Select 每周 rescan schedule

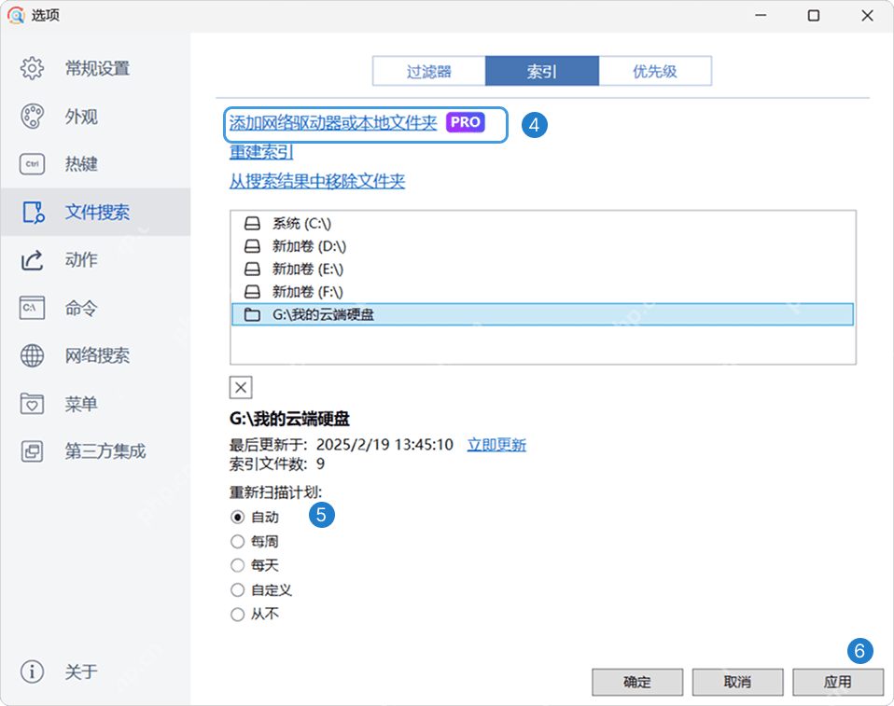(237, 541)
